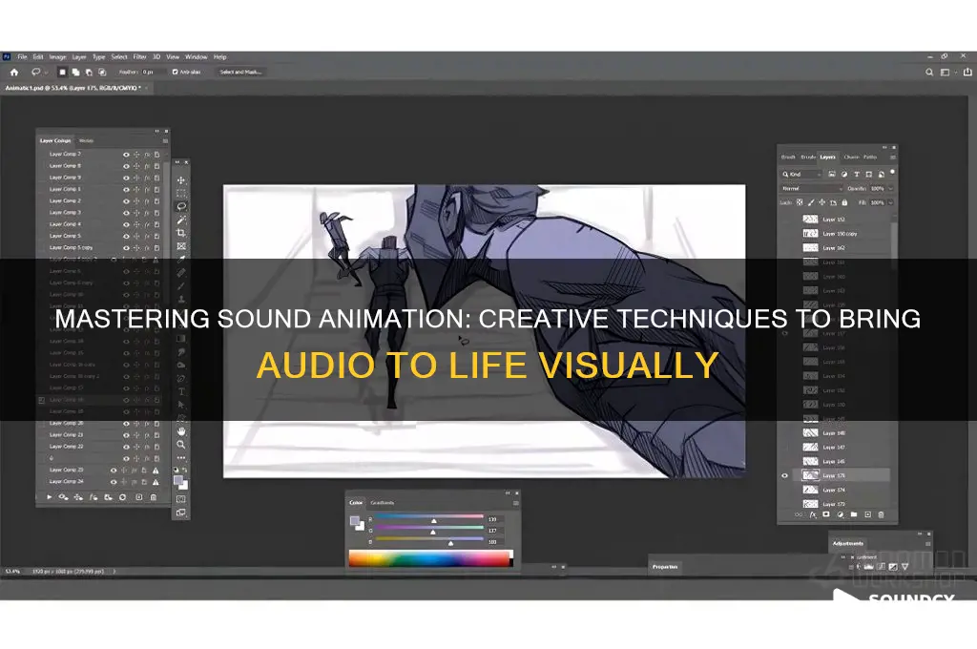Add a layer mask icon in Layers panel
This screenshot has height=649, width=977.
826,515
